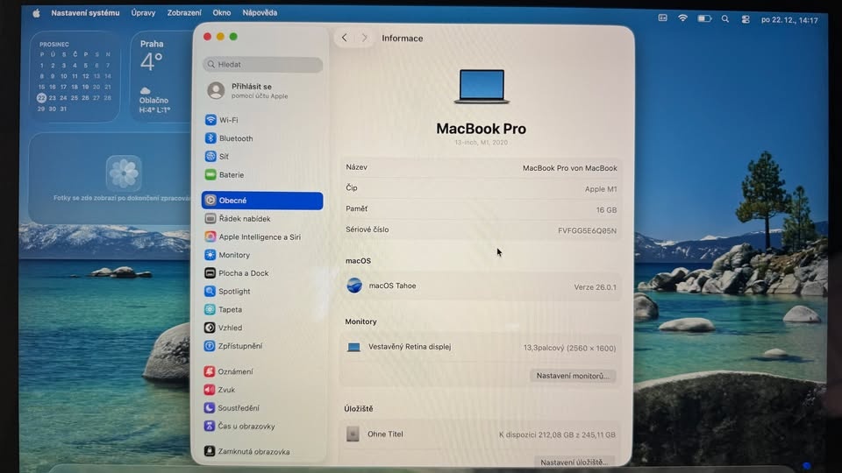Open Spotlight icon in sidebar

210,291
